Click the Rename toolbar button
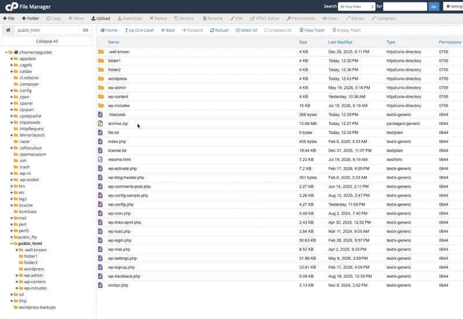 coord(213,19)
